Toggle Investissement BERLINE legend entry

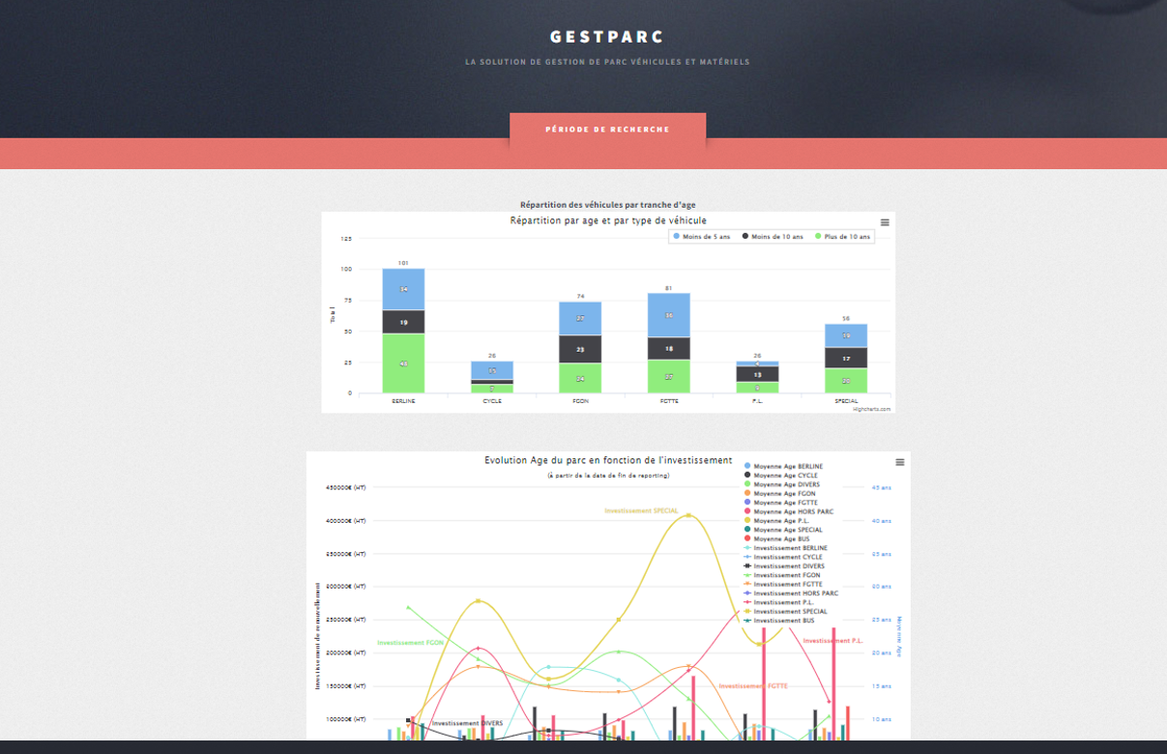pyautogui.click(x=790, y=548)
